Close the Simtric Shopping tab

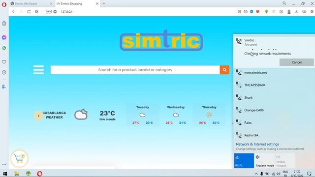(97, 3)
